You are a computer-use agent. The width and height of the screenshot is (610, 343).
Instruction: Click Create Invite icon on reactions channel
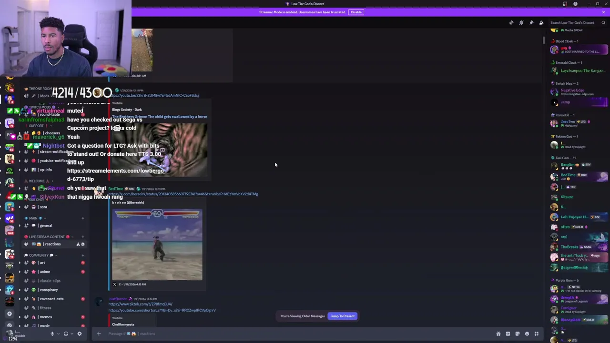78,244
